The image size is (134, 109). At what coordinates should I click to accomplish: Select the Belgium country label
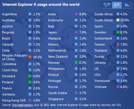[8, 32]
